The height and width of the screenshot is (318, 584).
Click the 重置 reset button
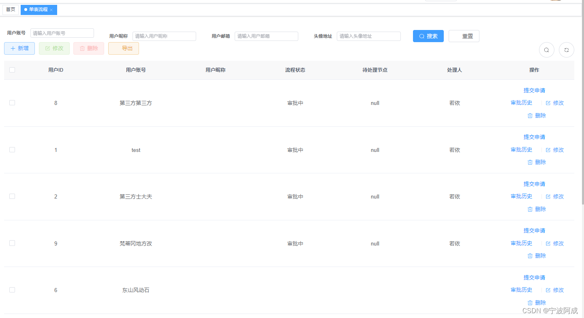click(464, 36)
